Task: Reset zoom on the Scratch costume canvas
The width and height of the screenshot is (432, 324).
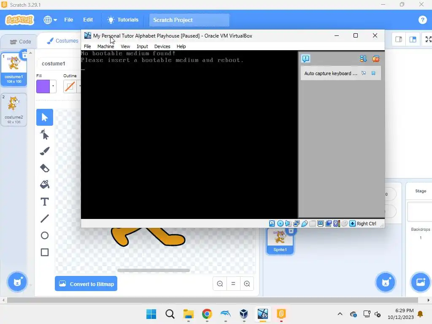Action: [233, 283]
